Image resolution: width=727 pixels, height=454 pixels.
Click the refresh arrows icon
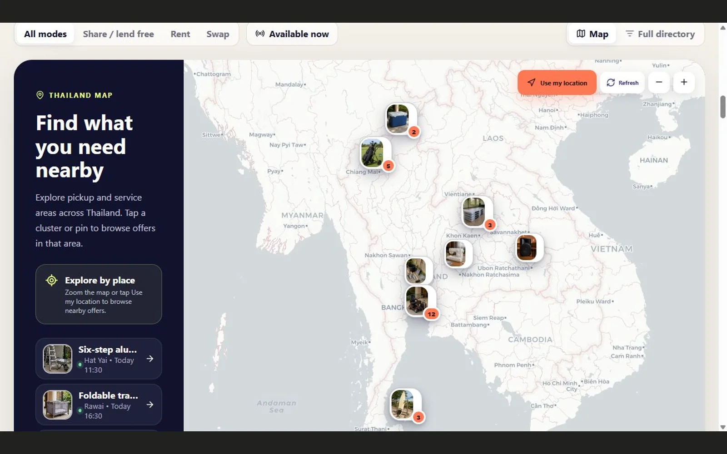coord(611,83)
